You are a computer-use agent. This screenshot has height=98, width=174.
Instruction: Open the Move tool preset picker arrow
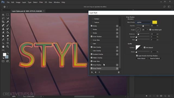point(7,7)
